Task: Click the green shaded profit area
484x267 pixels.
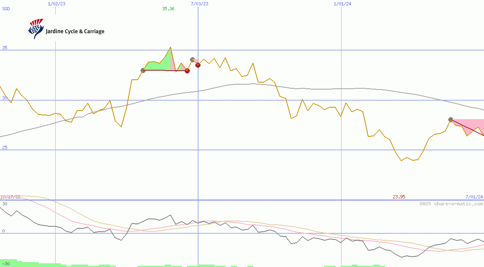Action: pos(159,65)
